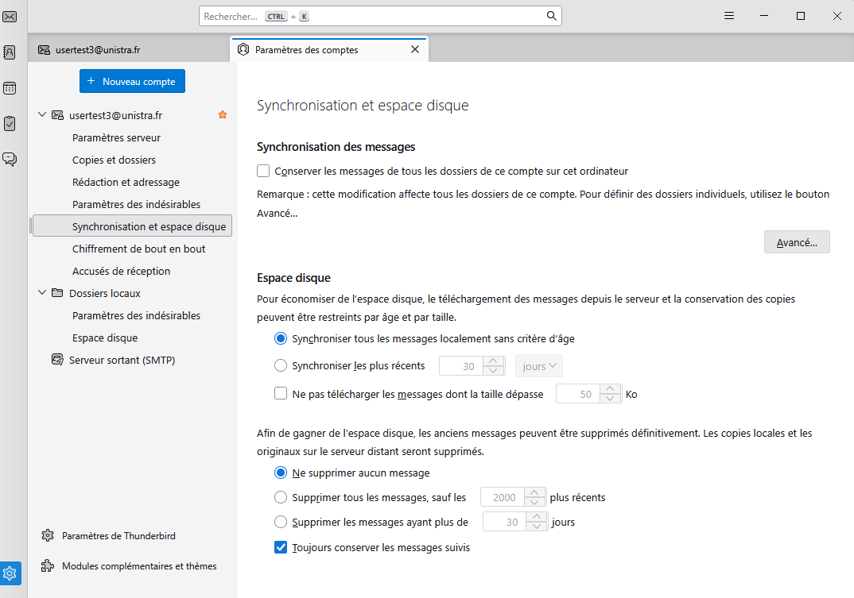Click the search magnifier icon

(x=552, y=16)
